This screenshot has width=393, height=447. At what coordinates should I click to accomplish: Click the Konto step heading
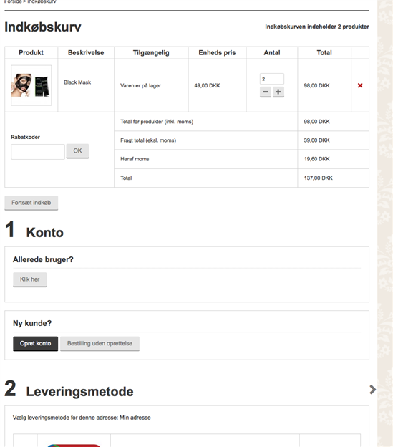pos(44,232)
